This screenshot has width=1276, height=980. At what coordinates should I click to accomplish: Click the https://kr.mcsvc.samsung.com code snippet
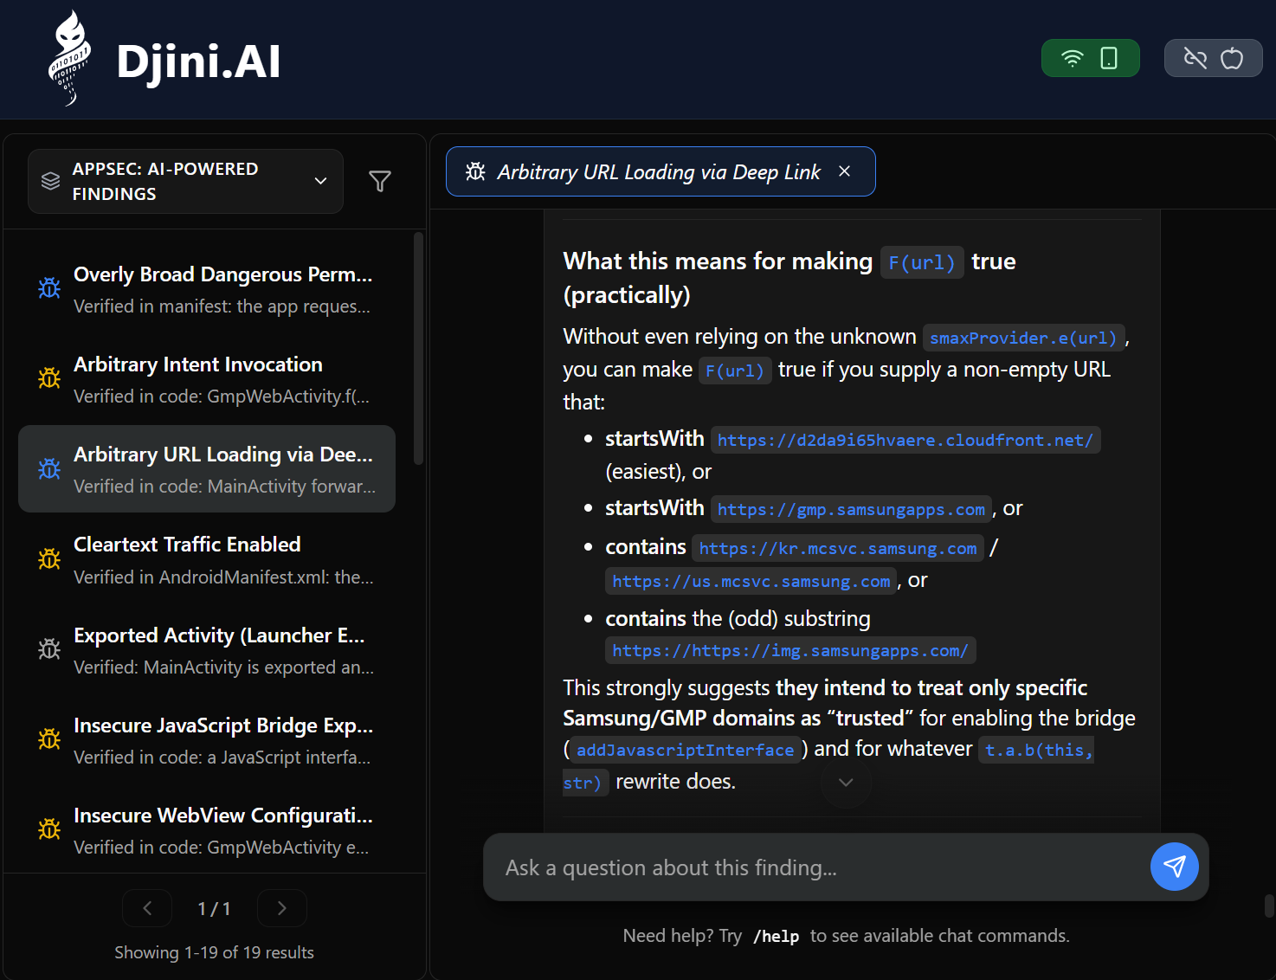(838, 548)
